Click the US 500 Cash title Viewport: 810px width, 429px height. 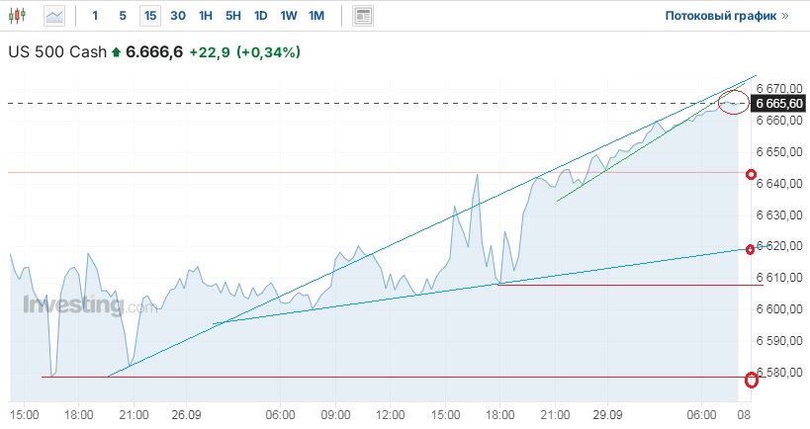pyautogui.click(x=56, y=51)
